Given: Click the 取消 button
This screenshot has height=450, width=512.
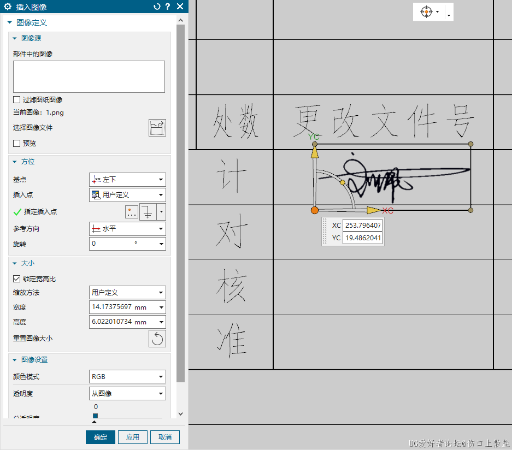Looking at the screenshot, I should pyautogui.click(x=164, y=437).
